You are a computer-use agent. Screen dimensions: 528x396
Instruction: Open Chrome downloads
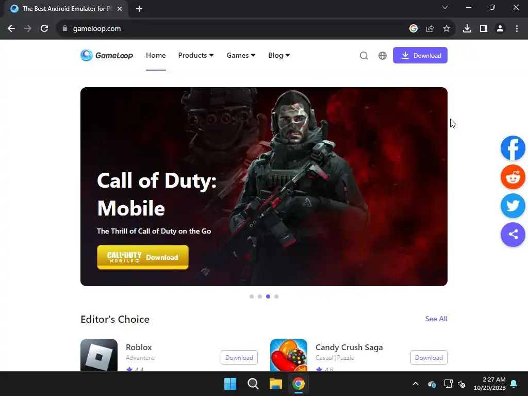[467, 29]
